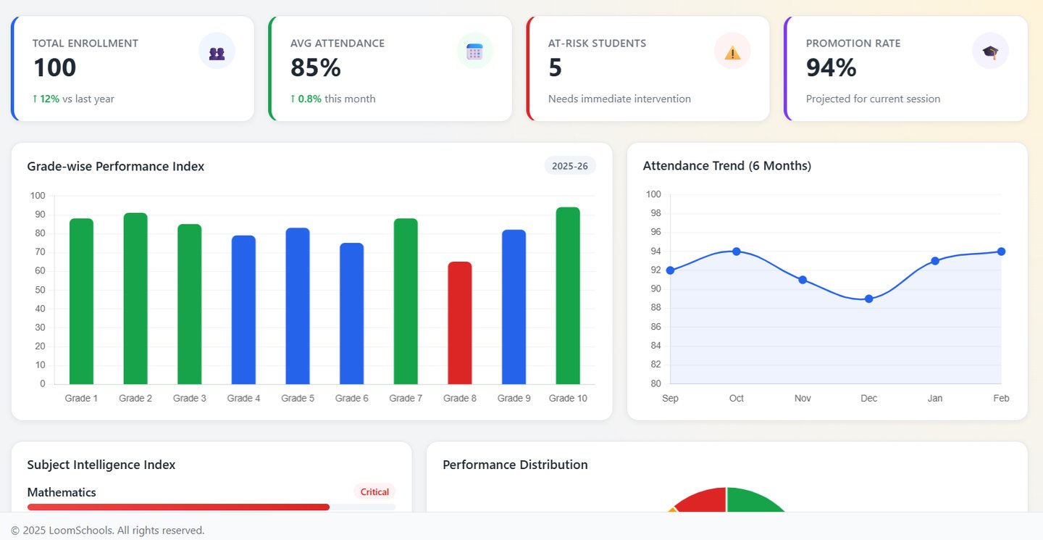The width and height of the screenshot is (1043, 540).
Task: Select the Grade 1 bar in chart
Action: coord(81,301)
